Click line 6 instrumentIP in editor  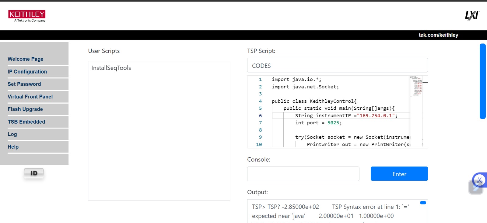(333, 115)
